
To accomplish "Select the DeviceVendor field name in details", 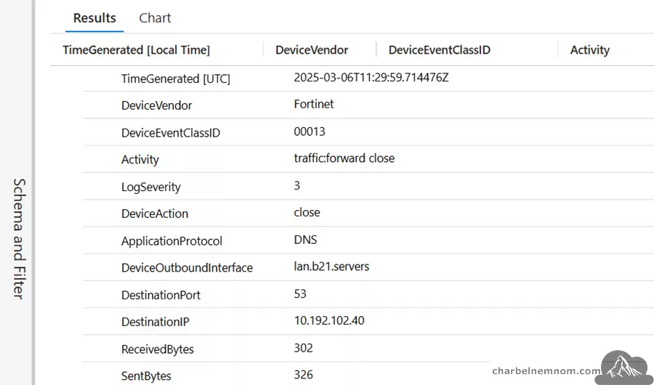I will click(x=156, y=105).
